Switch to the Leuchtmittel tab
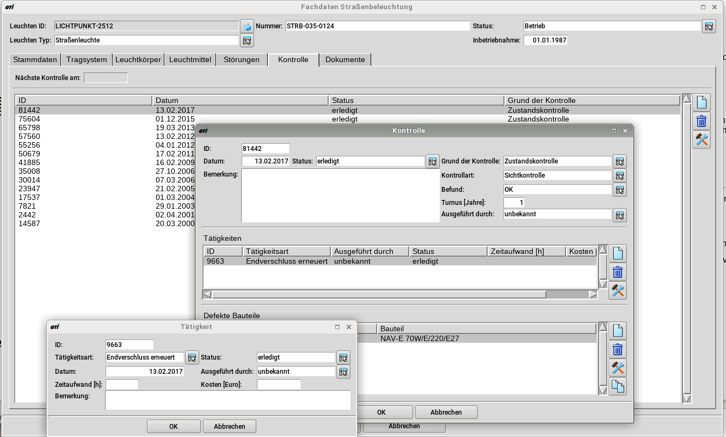 [x=190, y=60]
